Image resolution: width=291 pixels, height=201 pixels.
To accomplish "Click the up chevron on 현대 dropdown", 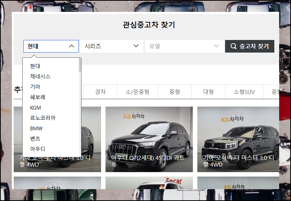I will [71, 46].
